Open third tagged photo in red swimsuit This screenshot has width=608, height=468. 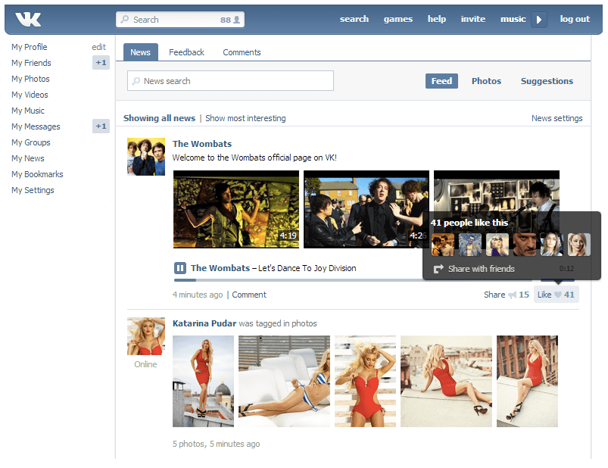tap(365, 381)
